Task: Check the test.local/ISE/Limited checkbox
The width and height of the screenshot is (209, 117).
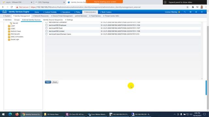Action: coord(46,31)
